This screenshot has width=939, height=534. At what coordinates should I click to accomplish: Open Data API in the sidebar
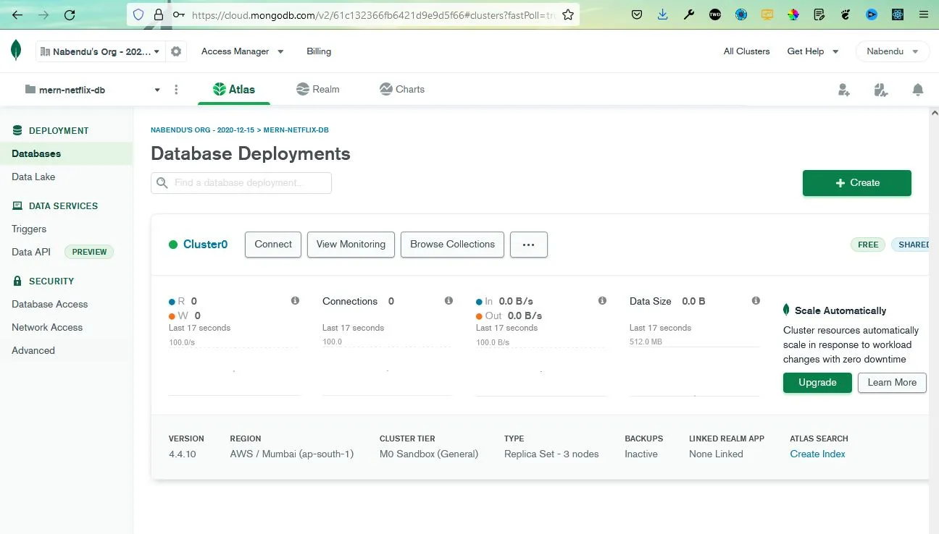[x=31, y=252]
